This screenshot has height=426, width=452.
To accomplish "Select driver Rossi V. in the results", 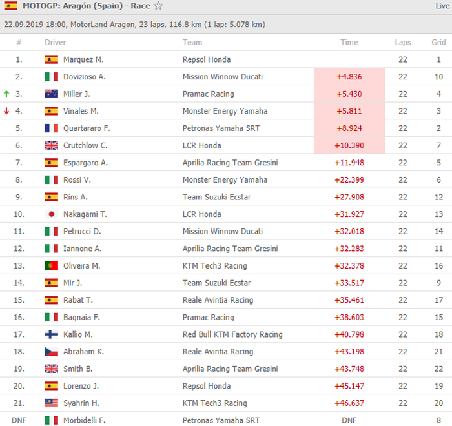I will [x=76, y=179].
